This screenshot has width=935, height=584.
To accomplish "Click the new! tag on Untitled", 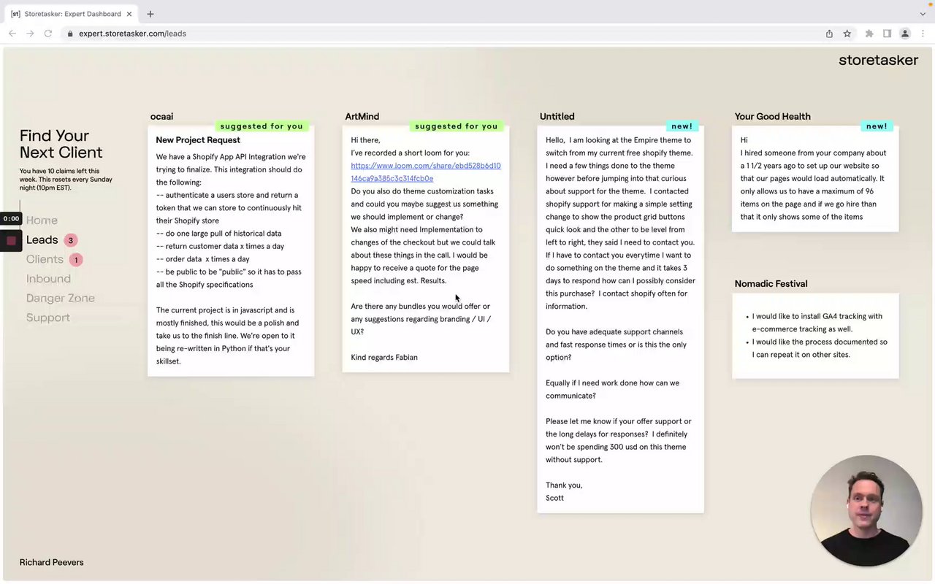I will pyautogui.click(x=682, y=126).
